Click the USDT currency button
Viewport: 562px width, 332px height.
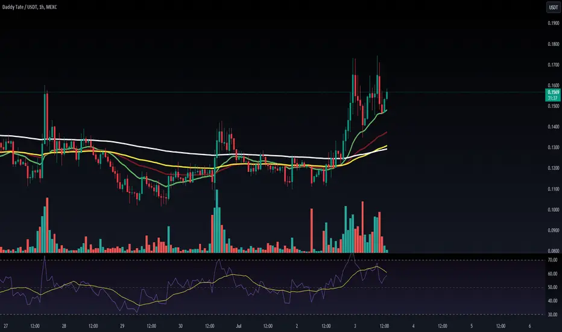tap(554, 7)
